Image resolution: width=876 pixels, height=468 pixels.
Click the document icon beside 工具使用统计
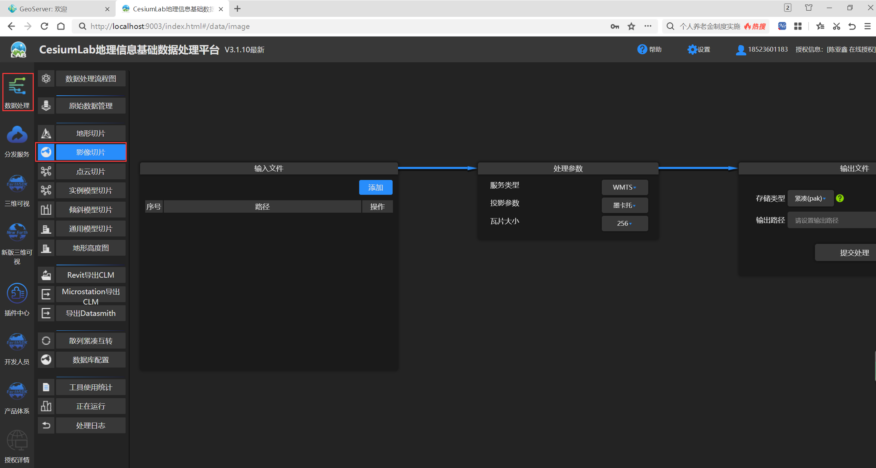46,387
